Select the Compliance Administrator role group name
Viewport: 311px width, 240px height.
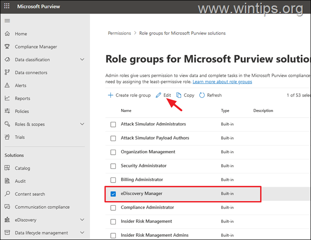pos(147,207)
